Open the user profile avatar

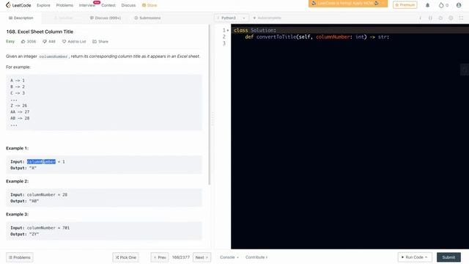(459, 5)
